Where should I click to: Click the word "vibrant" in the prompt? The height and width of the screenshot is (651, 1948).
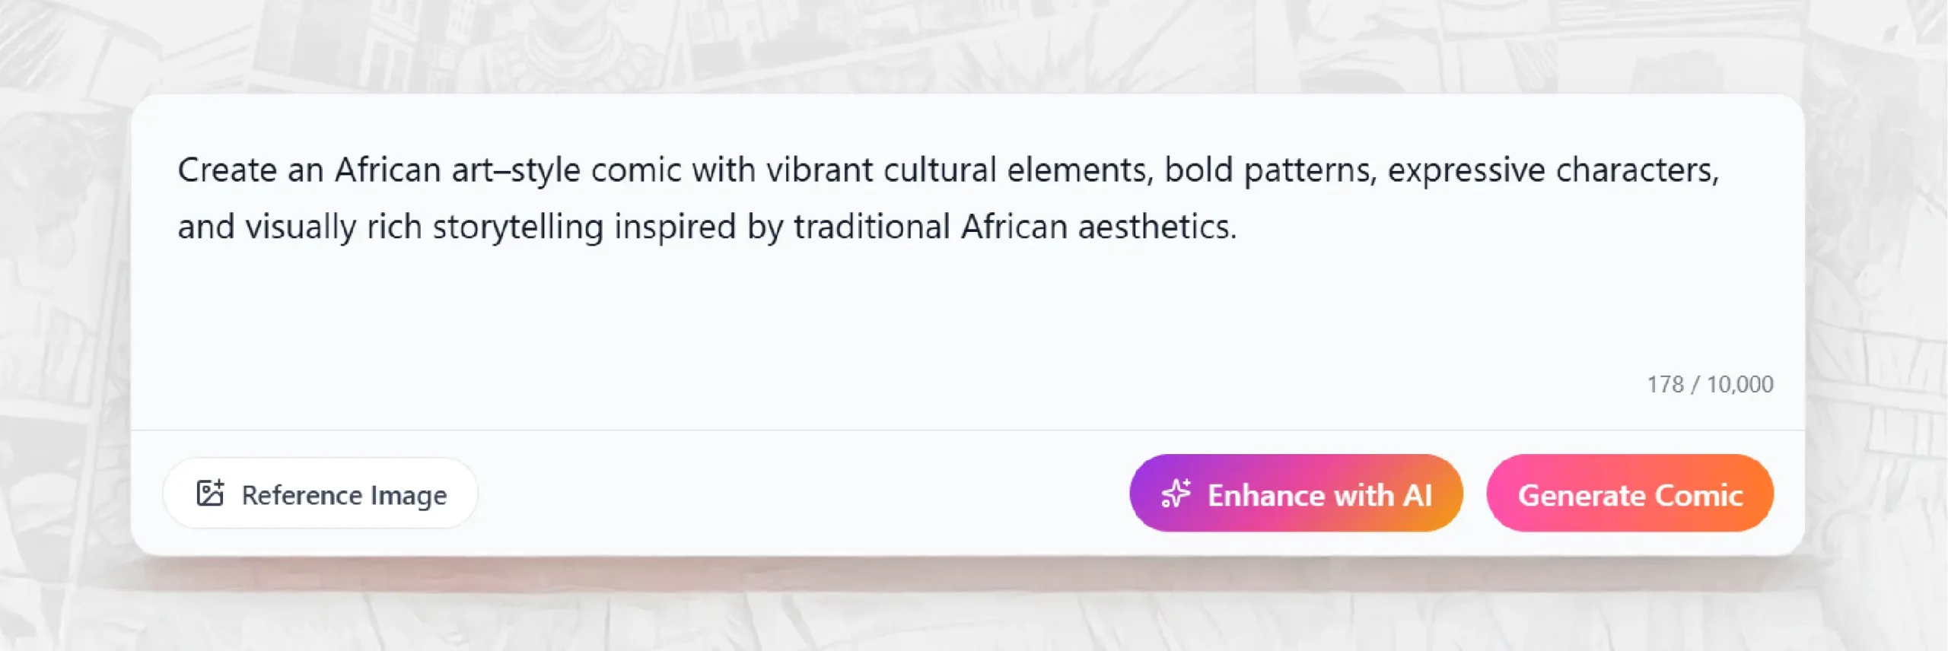pos(819,170)
